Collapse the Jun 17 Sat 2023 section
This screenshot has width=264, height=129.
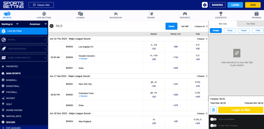202,76
